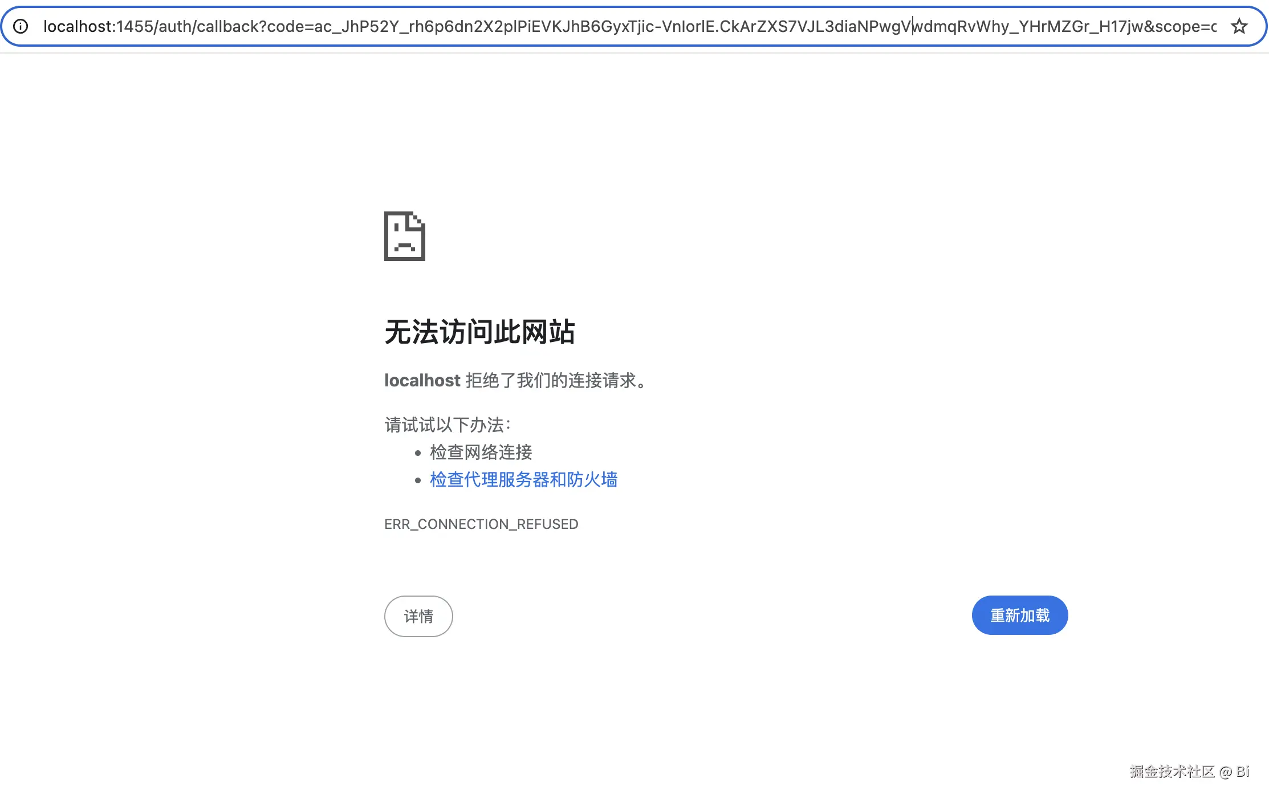Click the proxy and firewall check link
Screen dimensions: 1269x799
click(x=523, y=479)
